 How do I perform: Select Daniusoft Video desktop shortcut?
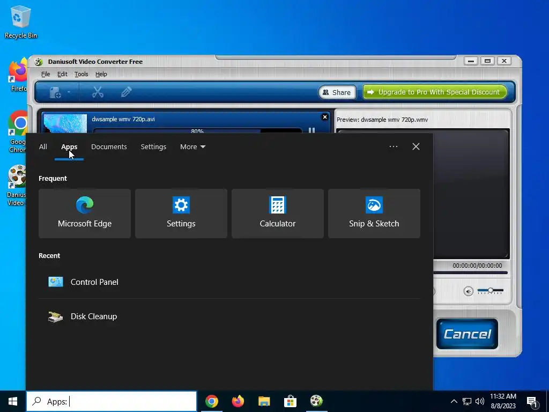tap(17, 186)
